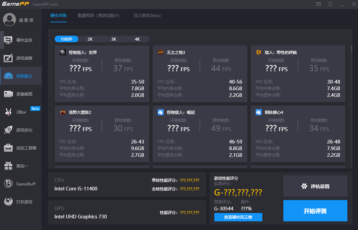Select the 2K resolution option
The height and width of the screenshot is (230, 358).
tap(90, 39)
